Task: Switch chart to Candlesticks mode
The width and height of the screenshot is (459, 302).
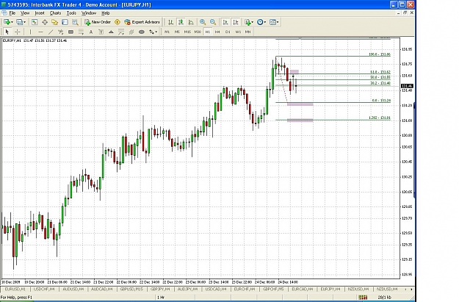Action: point(181,22)
